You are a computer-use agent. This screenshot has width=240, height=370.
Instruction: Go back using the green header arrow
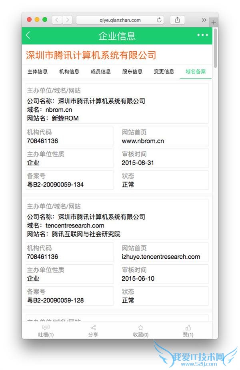click(28, 35)
